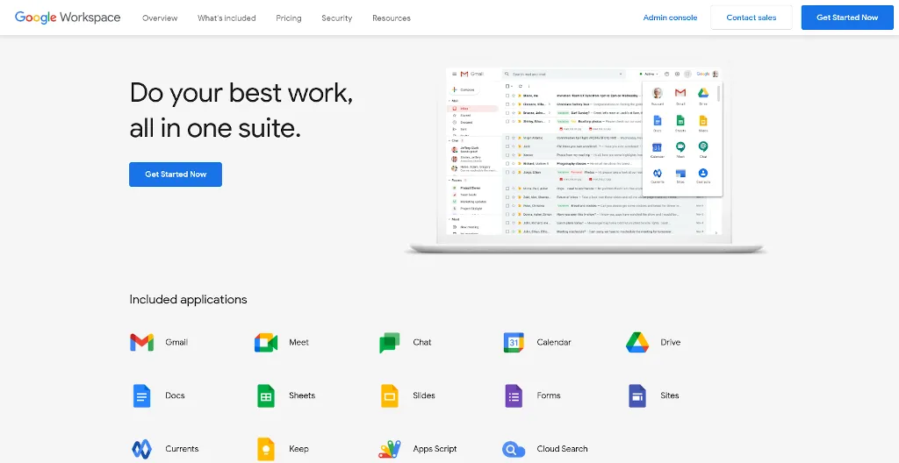The height and width of the screenshot is (463, 899).
Task: Open the Slides icon under Included applications
Action: pyautogui.click(x=389, y=395)
